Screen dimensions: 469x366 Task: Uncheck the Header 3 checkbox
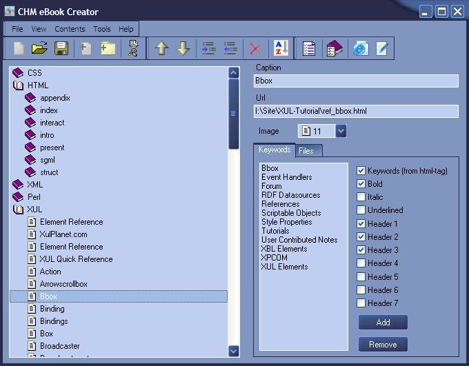[361, 250]
